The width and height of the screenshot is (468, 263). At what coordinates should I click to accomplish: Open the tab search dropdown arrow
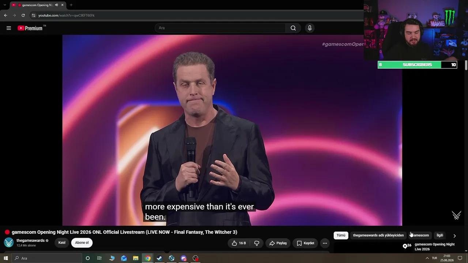5,5
